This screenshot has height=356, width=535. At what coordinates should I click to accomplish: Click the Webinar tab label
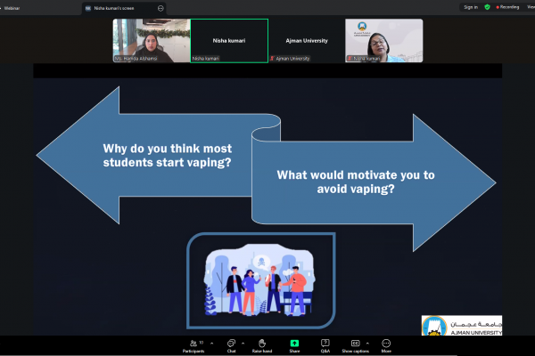click(x=12, y=8)
